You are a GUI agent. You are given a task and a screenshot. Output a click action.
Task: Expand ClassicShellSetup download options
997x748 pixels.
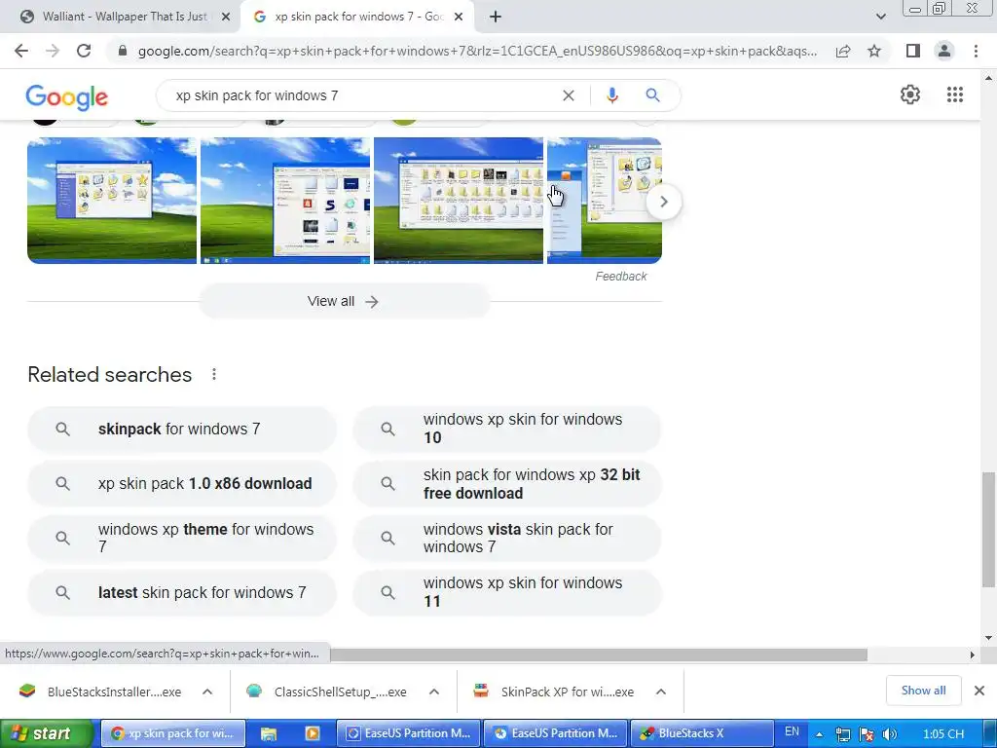[x=434, y=692]
